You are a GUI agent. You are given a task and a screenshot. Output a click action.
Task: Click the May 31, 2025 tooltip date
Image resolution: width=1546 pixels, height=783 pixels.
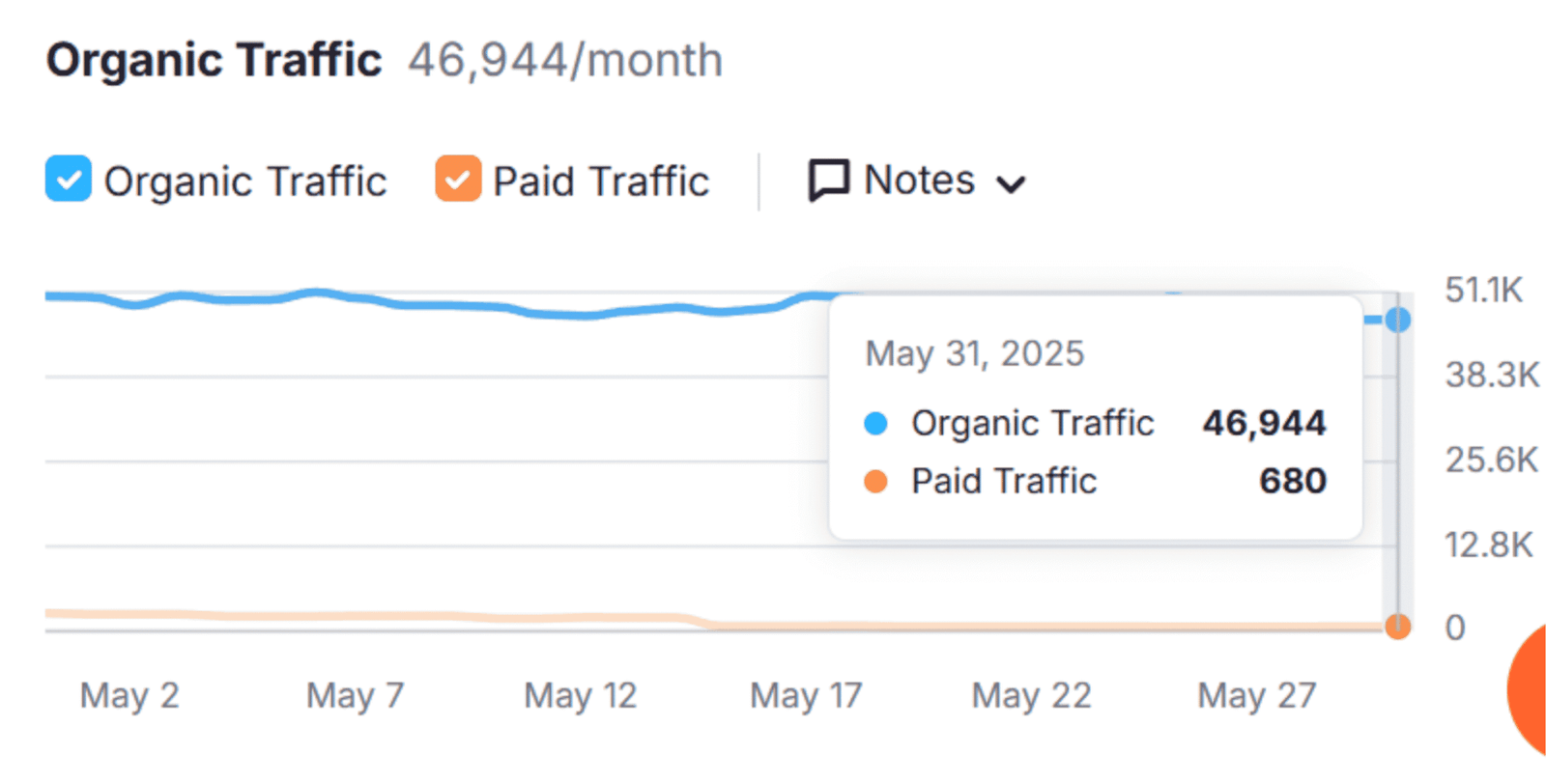pyautogui.click(x=974, y=354)
